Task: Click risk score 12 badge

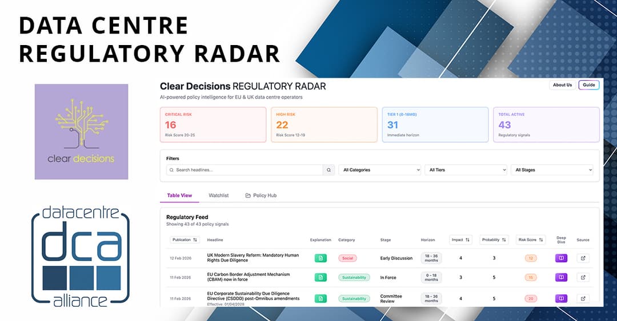Action: tap(530, 258)
